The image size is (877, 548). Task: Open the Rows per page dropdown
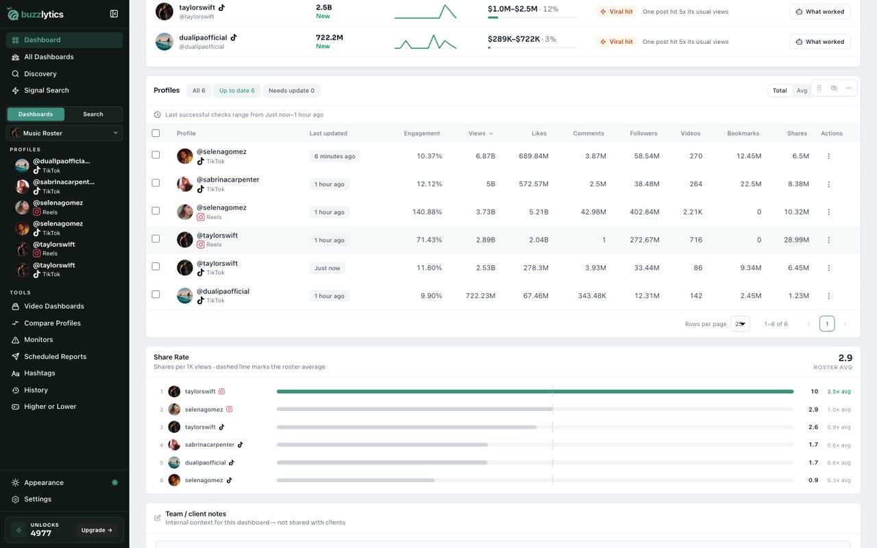click(x=741, y=324)
